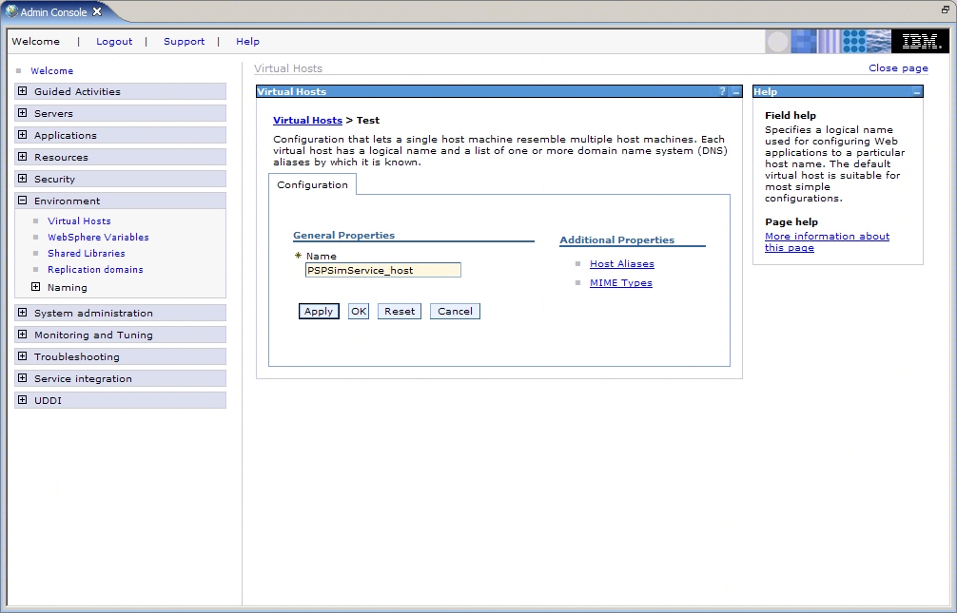The width and height of the screenshot is (957, 613).
Task: Minimize the Help portlet
Action: pyautogui.click(x=916, y=92)
